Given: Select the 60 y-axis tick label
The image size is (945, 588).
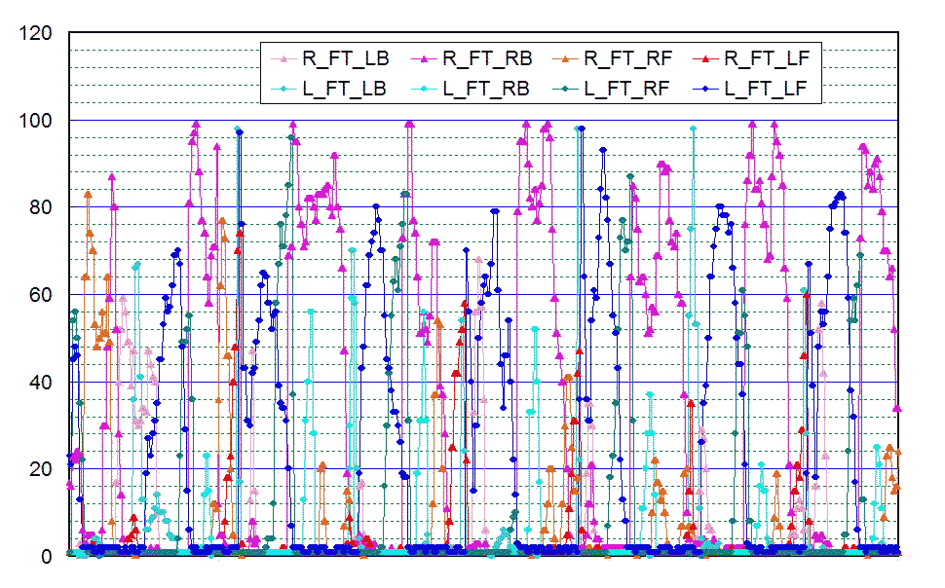Looking at the screenshot, I should pyautogui.click(x=42, y=295).
